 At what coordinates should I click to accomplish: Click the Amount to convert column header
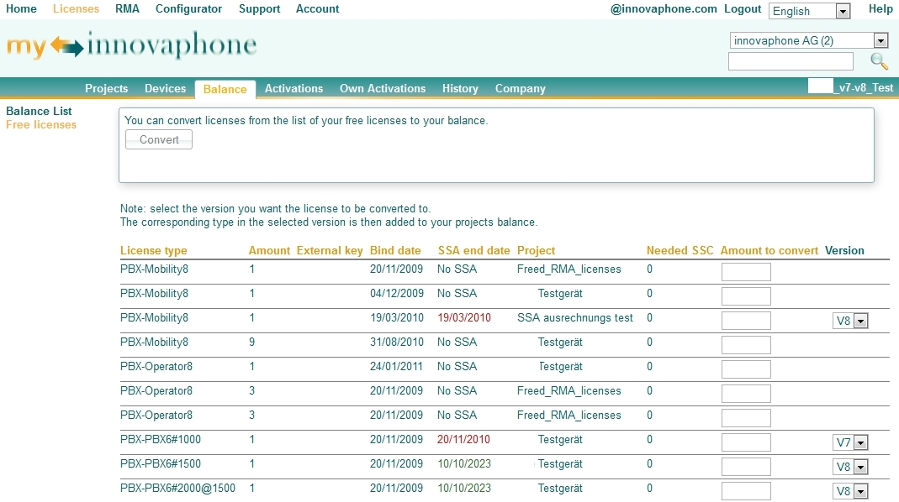tap(769, 251)
